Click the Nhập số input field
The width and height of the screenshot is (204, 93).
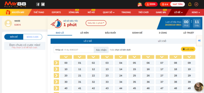74,50
